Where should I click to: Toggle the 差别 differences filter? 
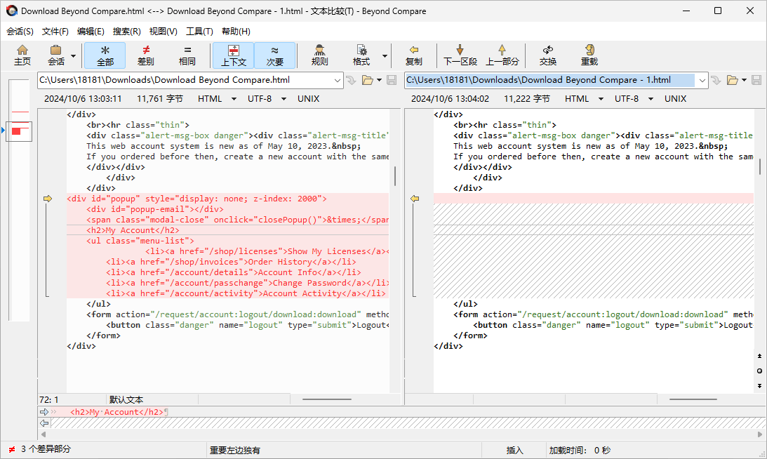pyautogui.click(x=146, y=55)
